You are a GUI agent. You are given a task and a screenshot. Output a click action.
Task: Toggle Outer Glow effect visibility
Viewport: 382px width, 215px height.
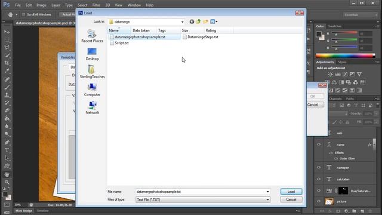pos(336,159)
